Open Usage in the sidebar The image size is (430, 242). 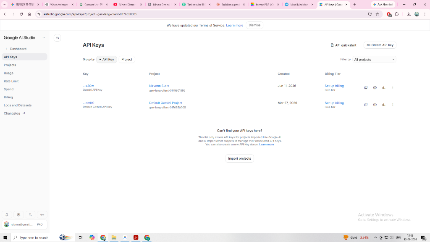tap(8, 73)
